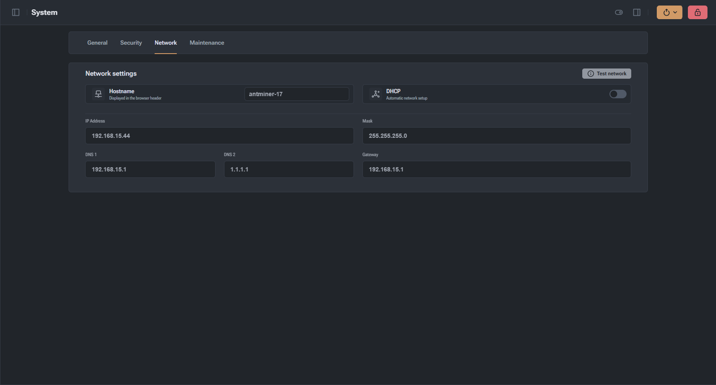Click the IP Address field

[219, 136]
